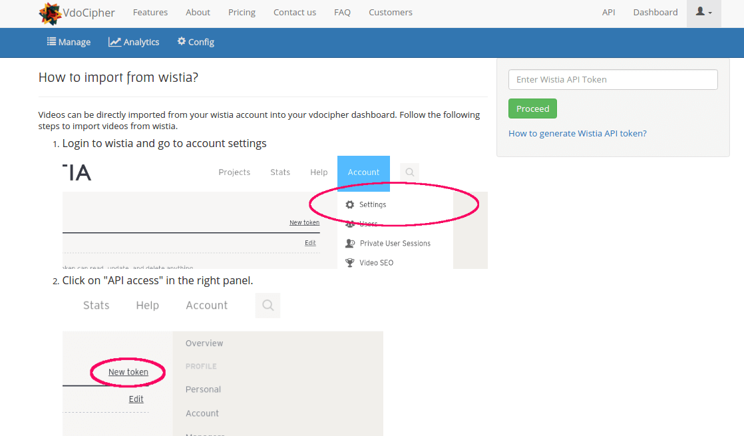Image resolution: width=744 pixels, height=436 pixels.
Task: Click the VdoCipher brand name text
Action: coord(89,13)
